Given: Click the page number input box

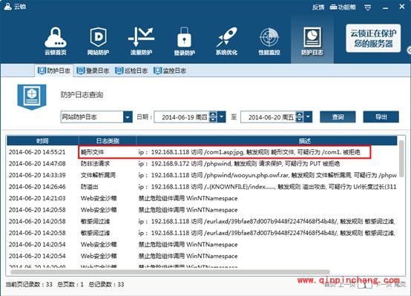Looking at the screenshot, I should click(365, 285).
